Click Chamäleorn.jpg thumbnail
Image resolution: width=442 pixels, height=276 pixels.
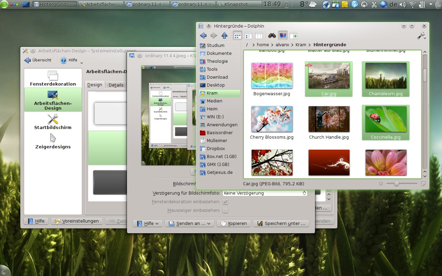tap(386, 76)
